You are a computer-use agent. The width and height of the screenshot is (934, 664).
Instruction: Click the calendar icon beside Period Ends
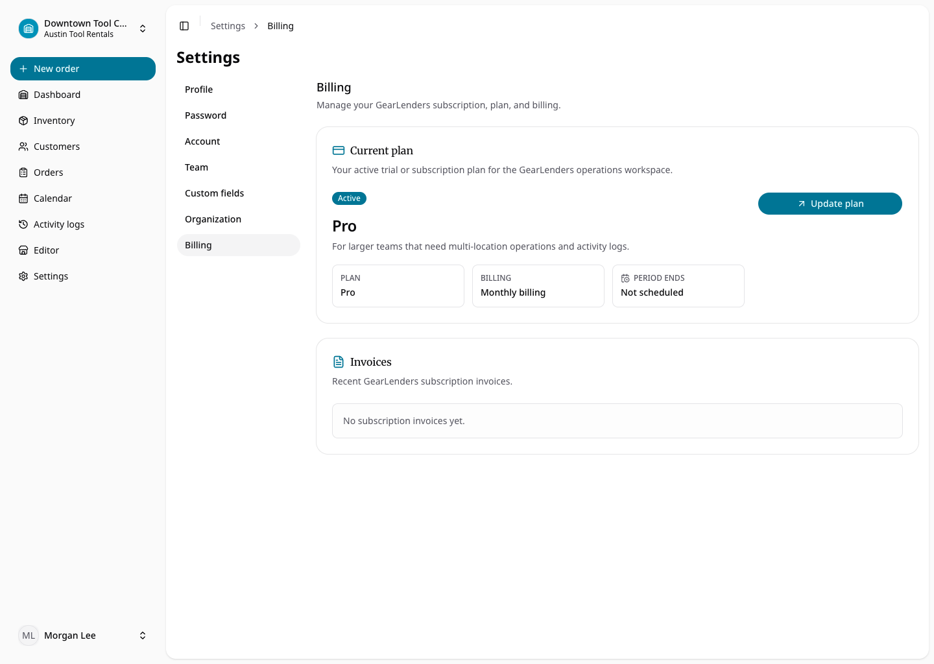point(625,278)
